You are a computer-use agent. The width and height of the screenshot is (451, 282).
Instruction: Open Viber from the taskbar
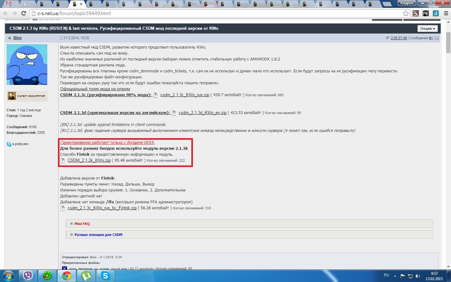point(28,276)
